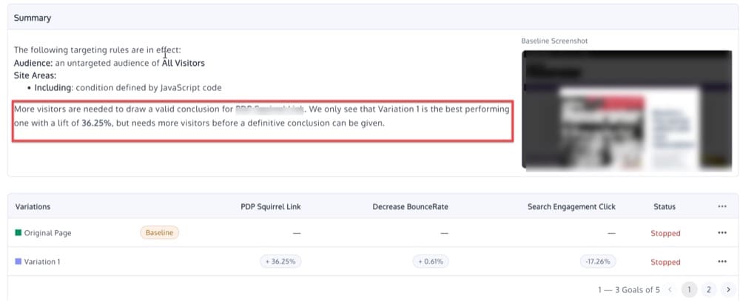Click the +36.25% lift badge

[280, 262]
